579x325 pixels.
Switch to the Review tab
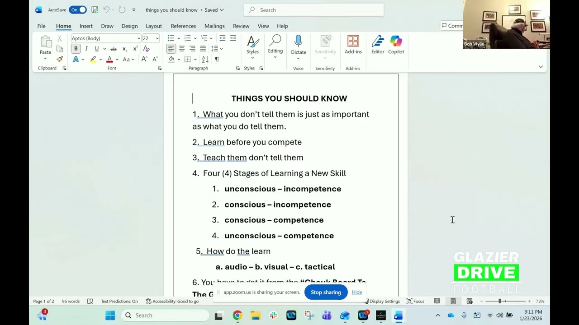241,26
